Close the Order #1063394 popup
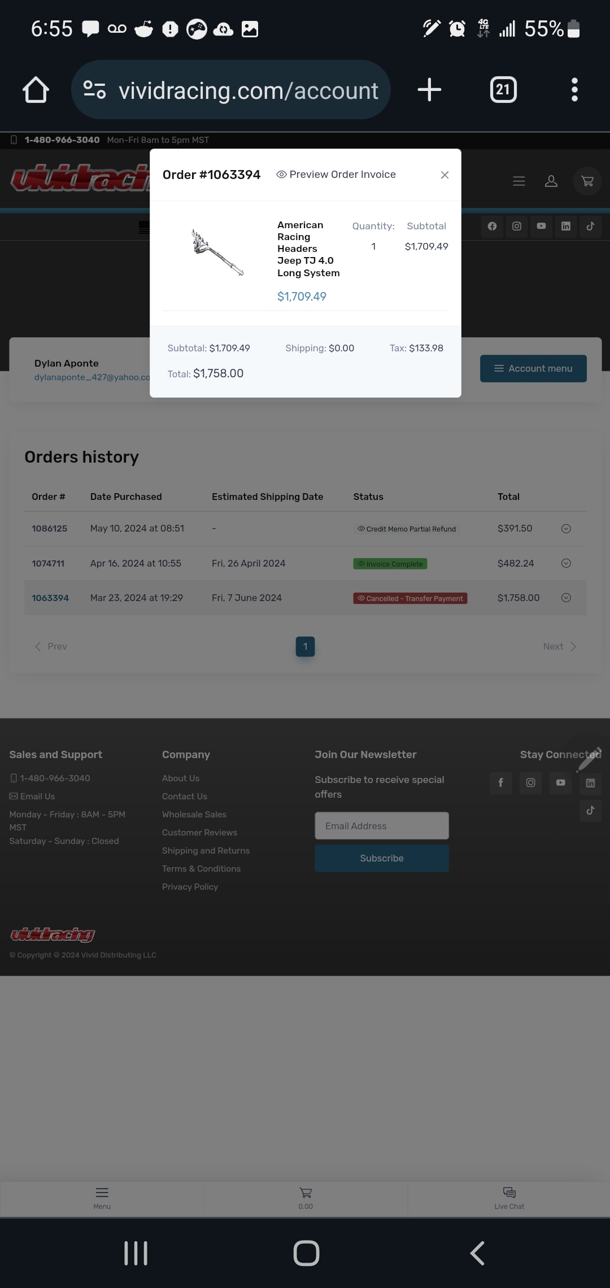This screenshot has width=610, height=1288. 445,175
